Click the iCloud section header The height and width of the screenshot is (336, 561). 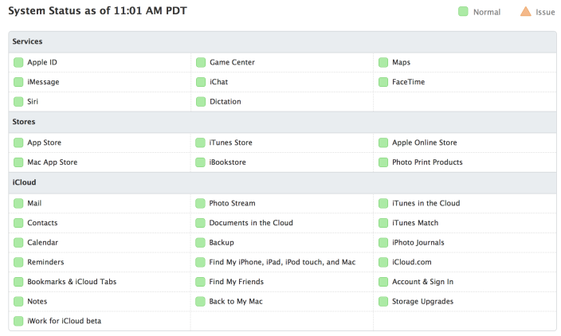24,182
